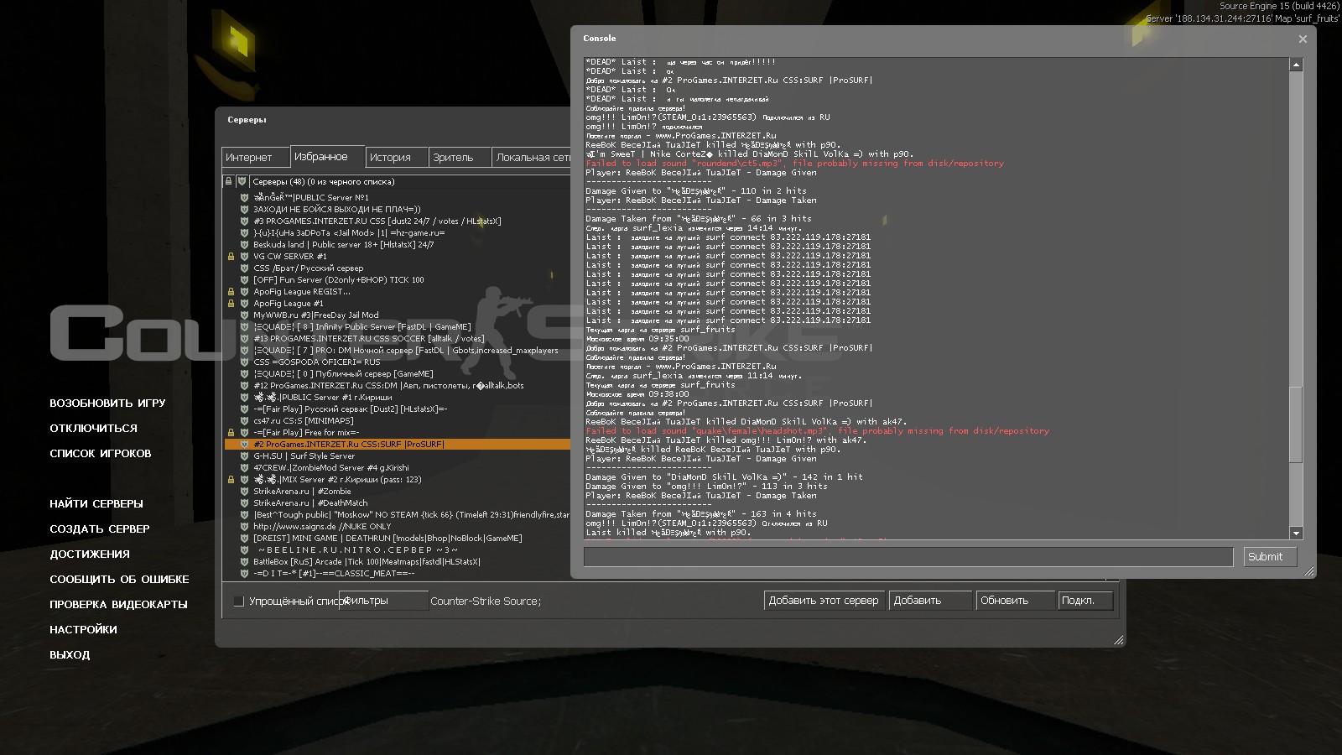Click VAC shield of cs47.ru CS:S [MINIMAPS]
This screenshot has height=755, width=1342.
244,421
